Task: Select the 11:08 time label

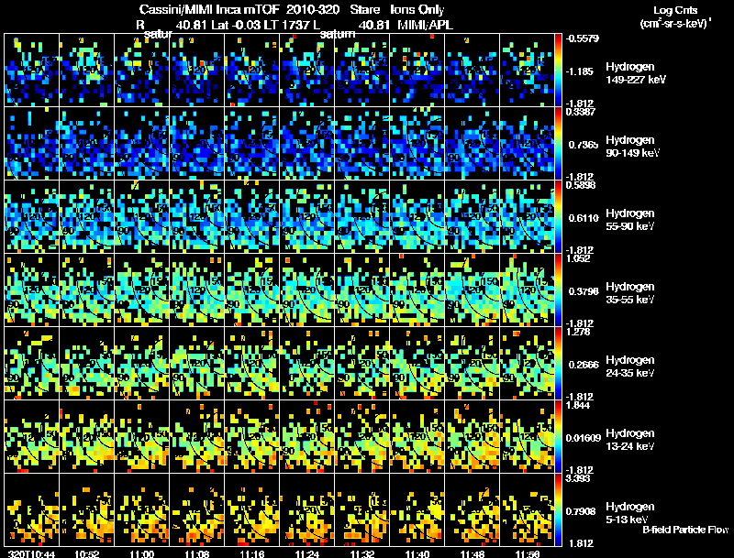Action: (197, 554)
